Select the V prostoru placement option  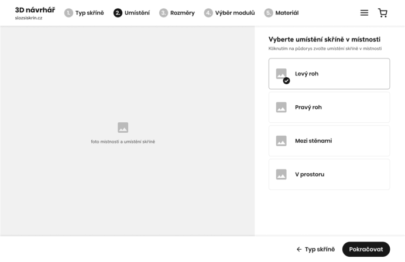coord(329,174)
